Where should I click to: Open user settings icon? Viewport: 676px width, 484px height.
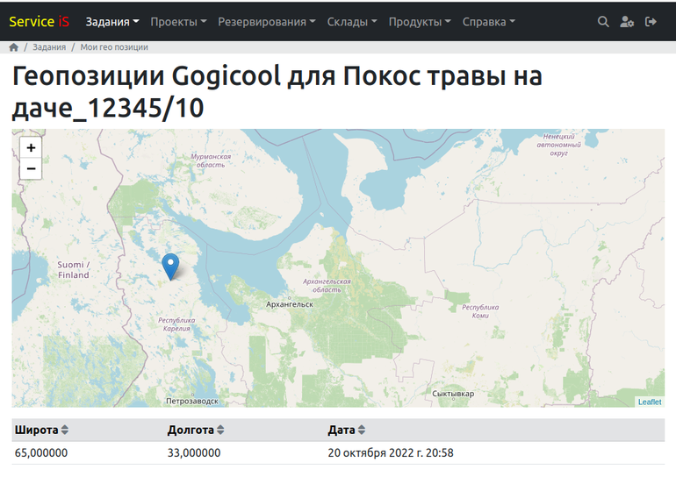(627, 22)
